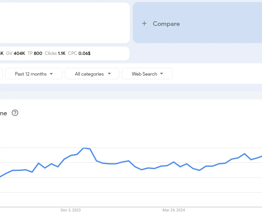Click the Clicks 1.1K metric label
This screenshot has width=262, height=216.
(55, 53)
